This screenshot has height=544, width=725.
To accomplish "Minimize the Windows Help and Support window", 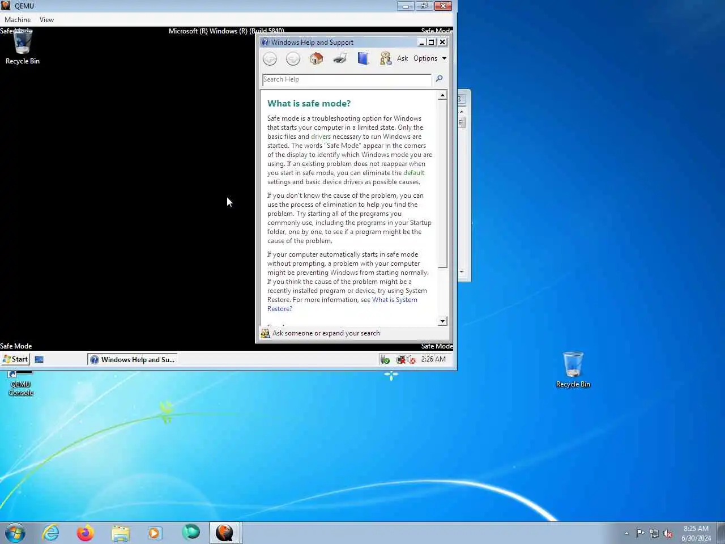I will pos(421,42).
